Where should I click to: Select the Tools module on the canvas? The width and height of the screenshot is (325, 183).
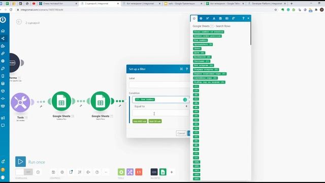(x=20, y=103)
